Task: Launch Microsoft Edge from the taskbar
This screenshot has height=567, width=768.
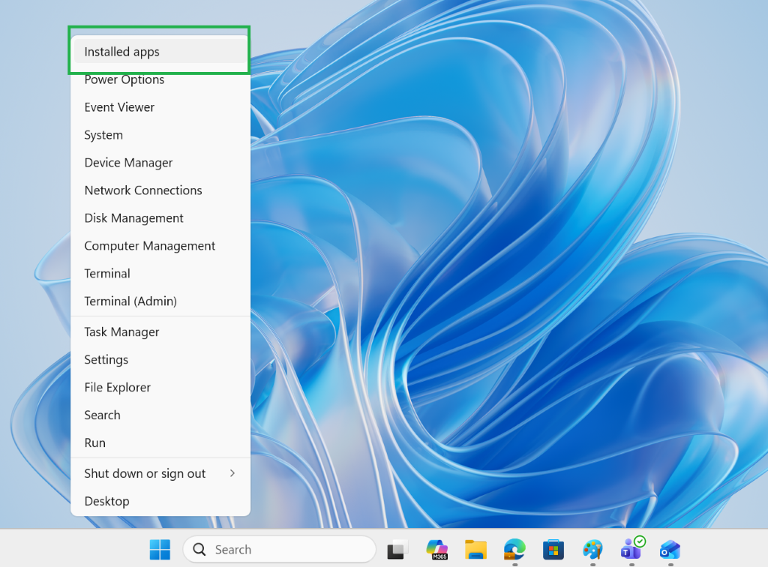Action: click(x=514, y=549)
